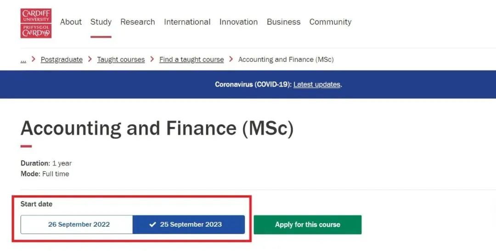Select the Study navigation tab
496x251 pixels.
pyautogui.click(x=101, y=22)
